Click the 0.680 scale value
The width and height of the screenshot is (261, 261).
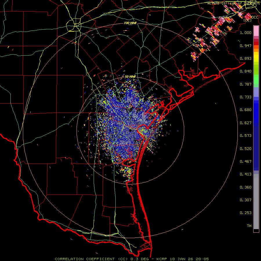(x=246, y=110)
